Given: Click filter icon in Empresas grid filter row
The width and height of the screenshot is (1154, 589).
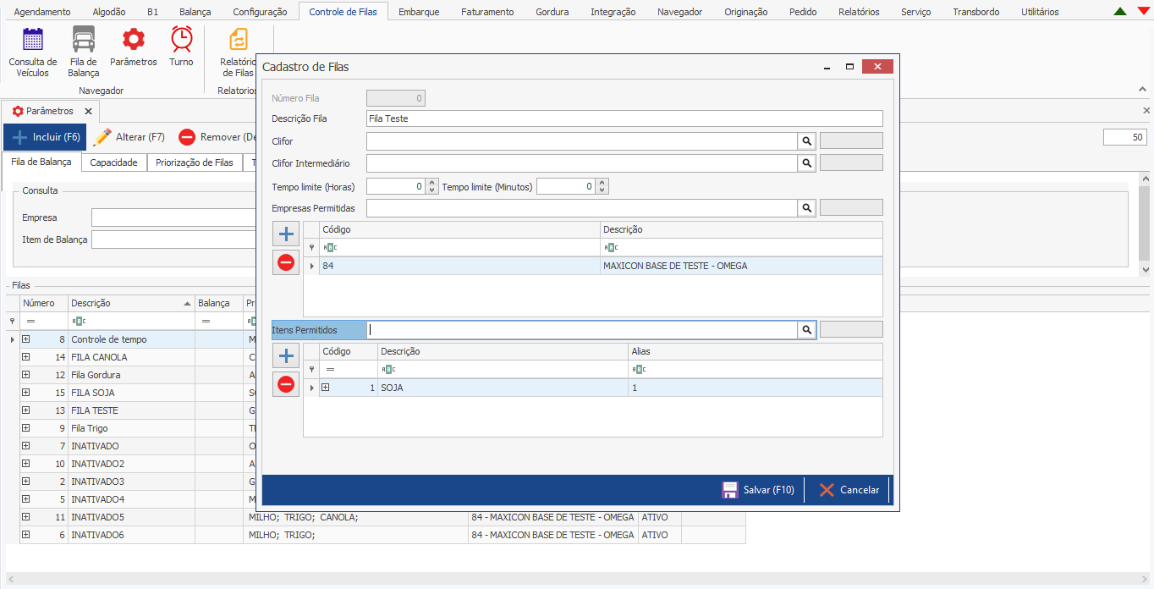Looking at the screenshot, I should (311, 247).
